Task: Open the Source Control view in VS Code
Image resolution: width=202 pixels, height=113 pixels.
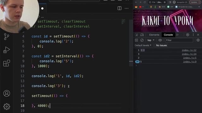Action: [x=6, y=37]
